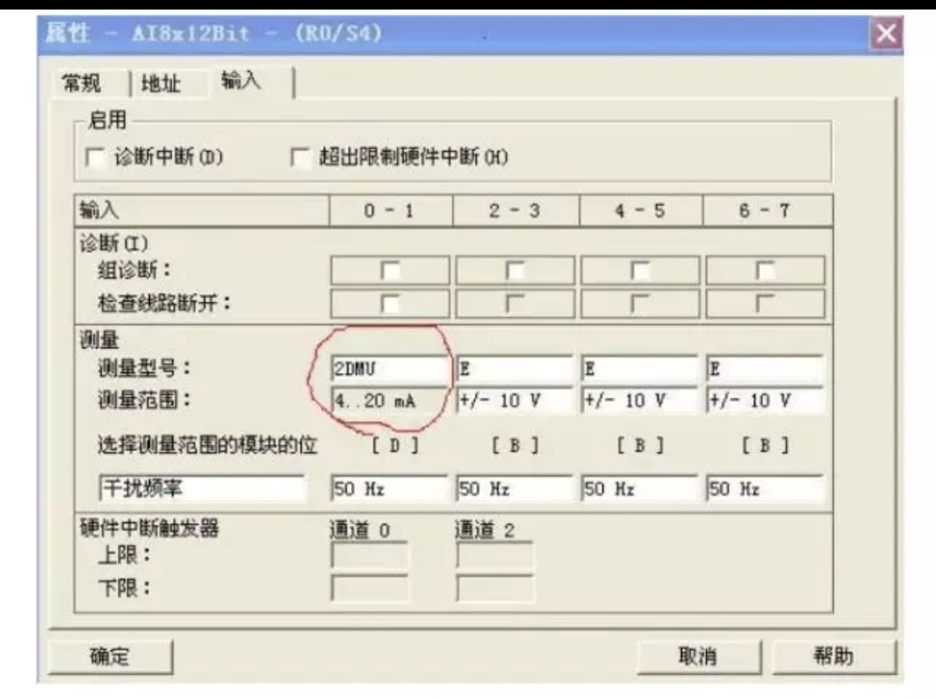
Task: Open the 2DMU measurement type dropdown
Action: tap(386, 367)
